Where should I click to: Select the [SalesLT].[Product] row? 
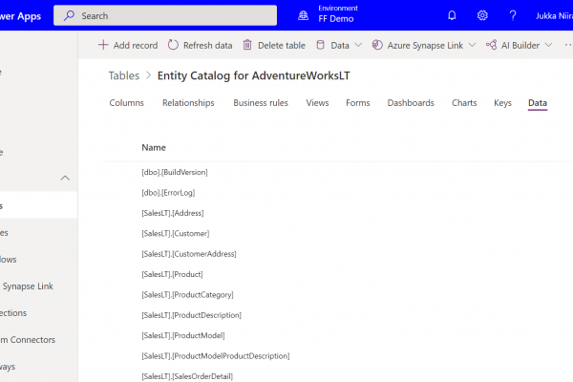coord(172,274)
